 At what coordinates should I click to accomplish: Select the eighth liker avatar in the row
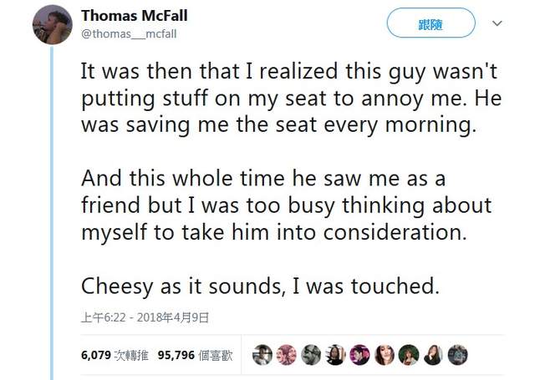coord(432,354)
